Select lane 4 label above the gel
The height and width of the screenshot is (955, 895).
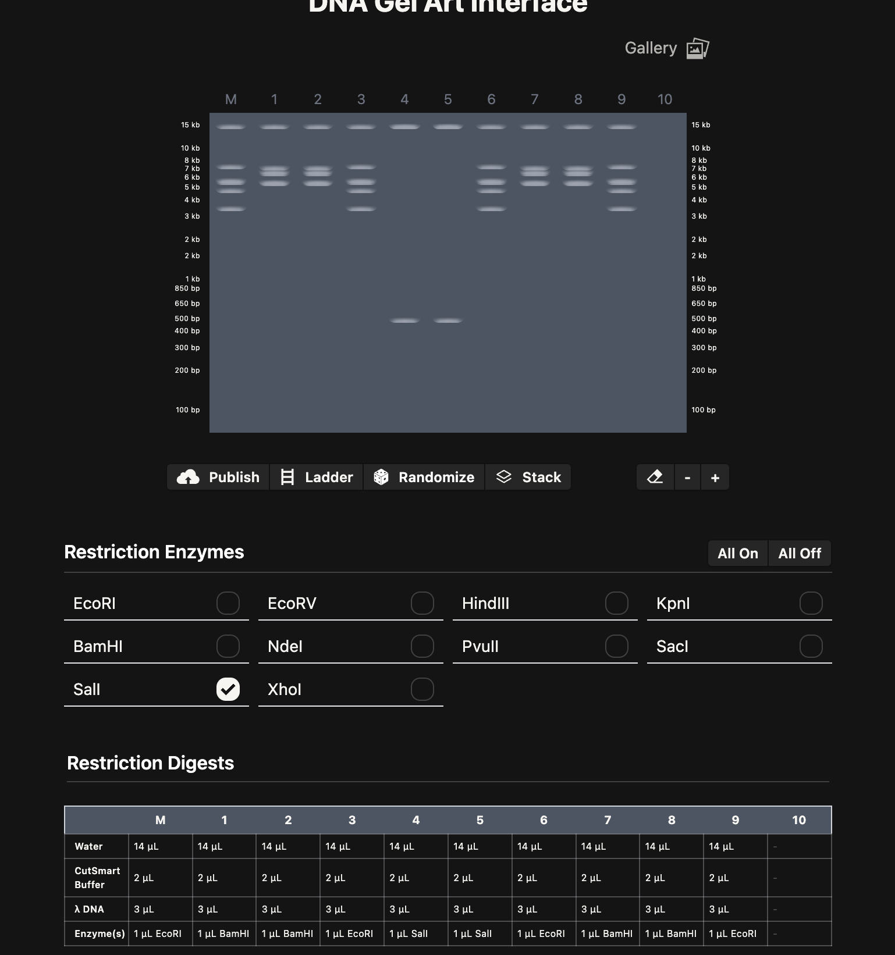pyautogui.click(x=404, y=99)
